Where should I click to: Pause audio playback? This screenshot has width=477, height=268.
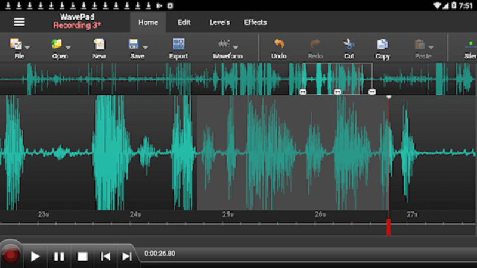[x=58, y=257]
